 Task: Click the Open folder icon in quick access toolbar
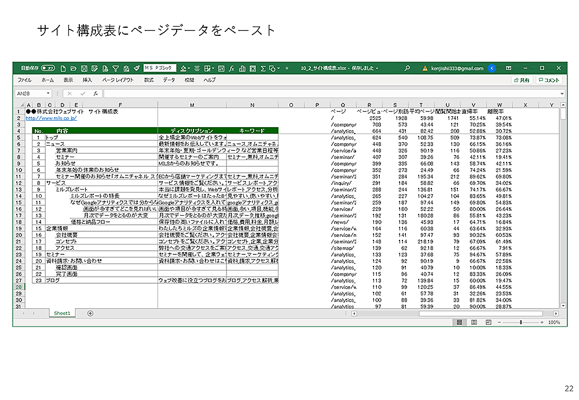[74, 68]
